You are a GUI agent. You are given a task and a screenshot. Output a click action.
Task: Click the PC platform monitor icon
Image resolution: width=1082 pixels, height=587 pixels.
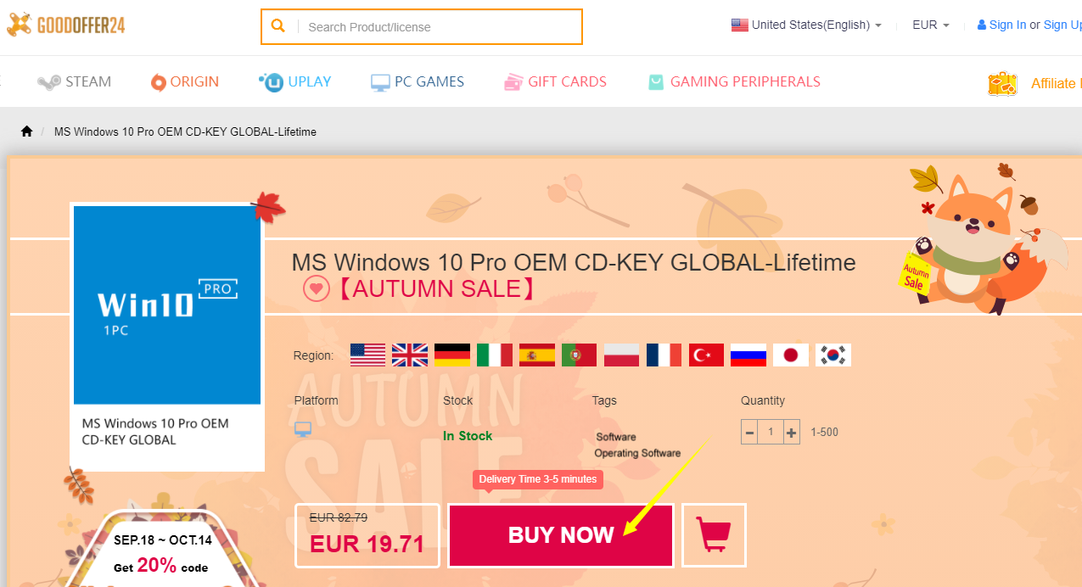pos(303,429)
